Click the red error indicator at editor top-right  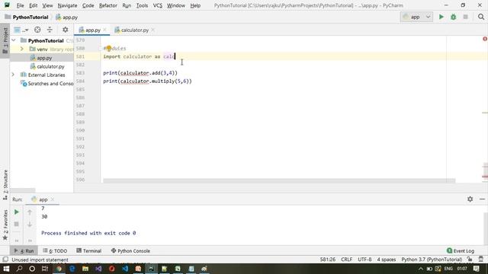tap(485, 39)
